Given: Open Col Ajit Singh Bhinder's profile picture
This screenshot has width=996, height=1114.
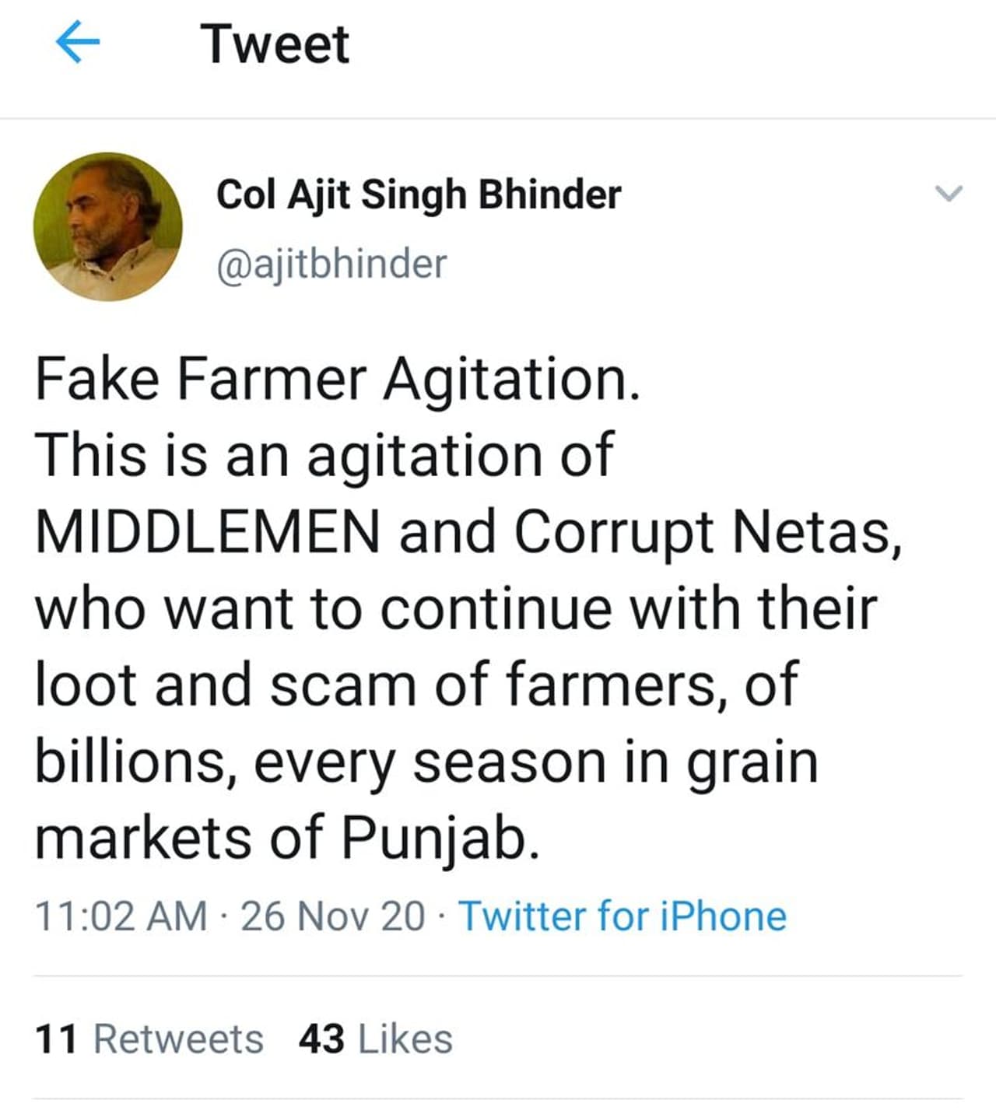Looking at the screenshot, I should pos(107,226).
